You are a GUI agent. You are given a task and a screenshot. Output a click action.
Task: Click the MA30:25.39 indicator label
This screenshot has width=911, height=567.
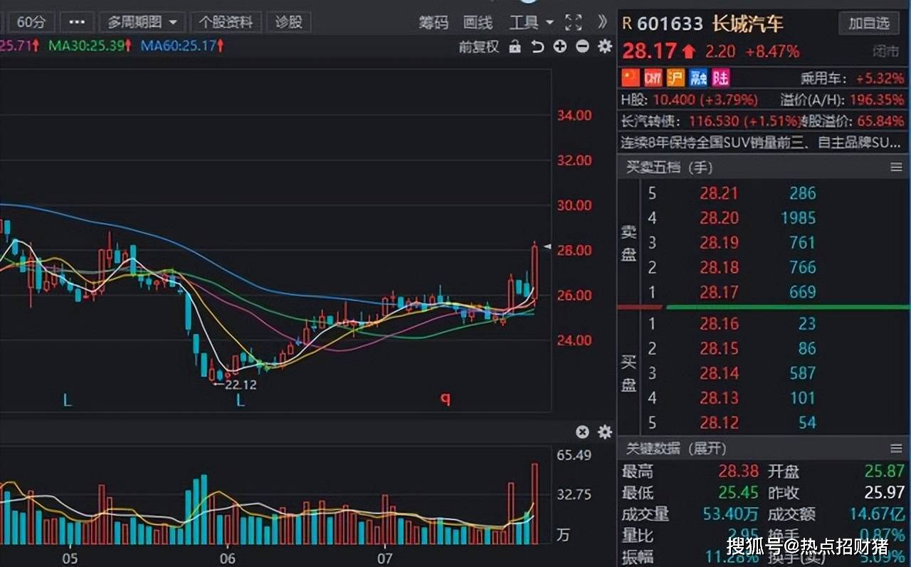point(90,46)
